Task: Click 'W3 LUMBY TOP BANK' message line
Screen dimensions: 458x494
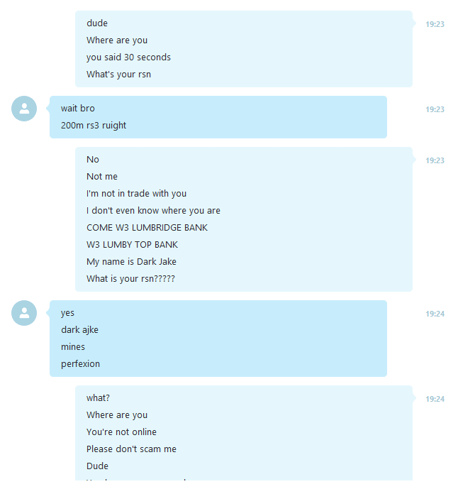Action: pos(132,244)
